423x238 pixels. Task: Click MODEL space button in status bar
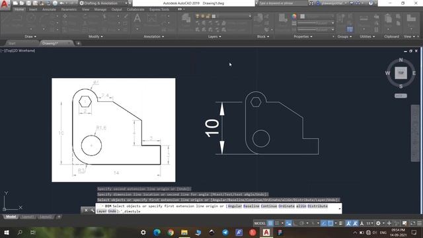pyautogui.click(x=260, y=223)
